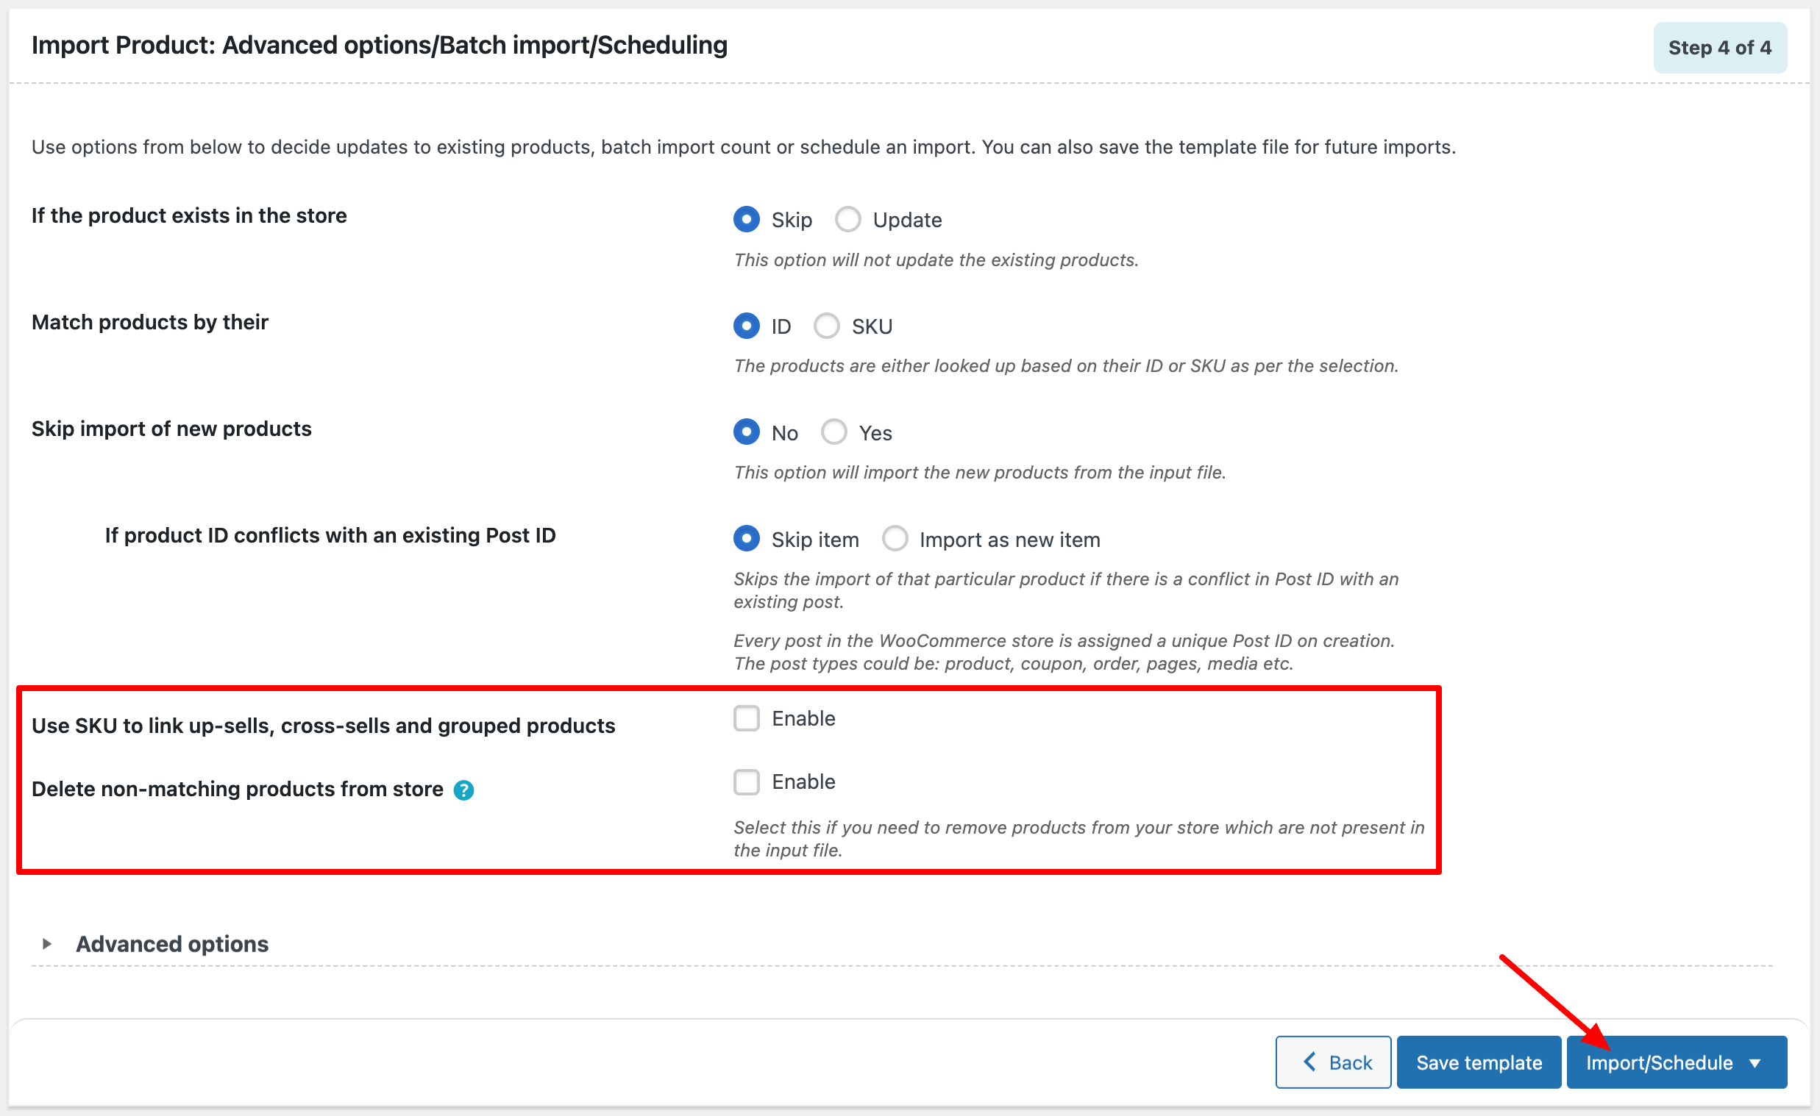The width and height of the screenshot is (1820, 1116).
Task: Click the Import Product page heading
Action: tap(379, 45)
